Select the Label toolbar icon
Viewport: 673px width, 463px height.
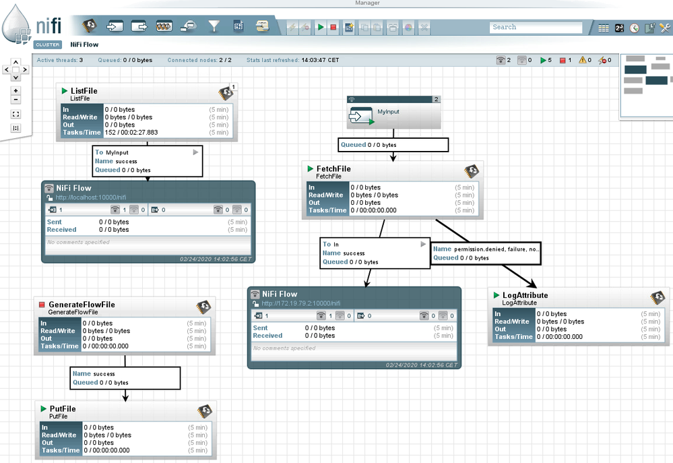point(262,26)
